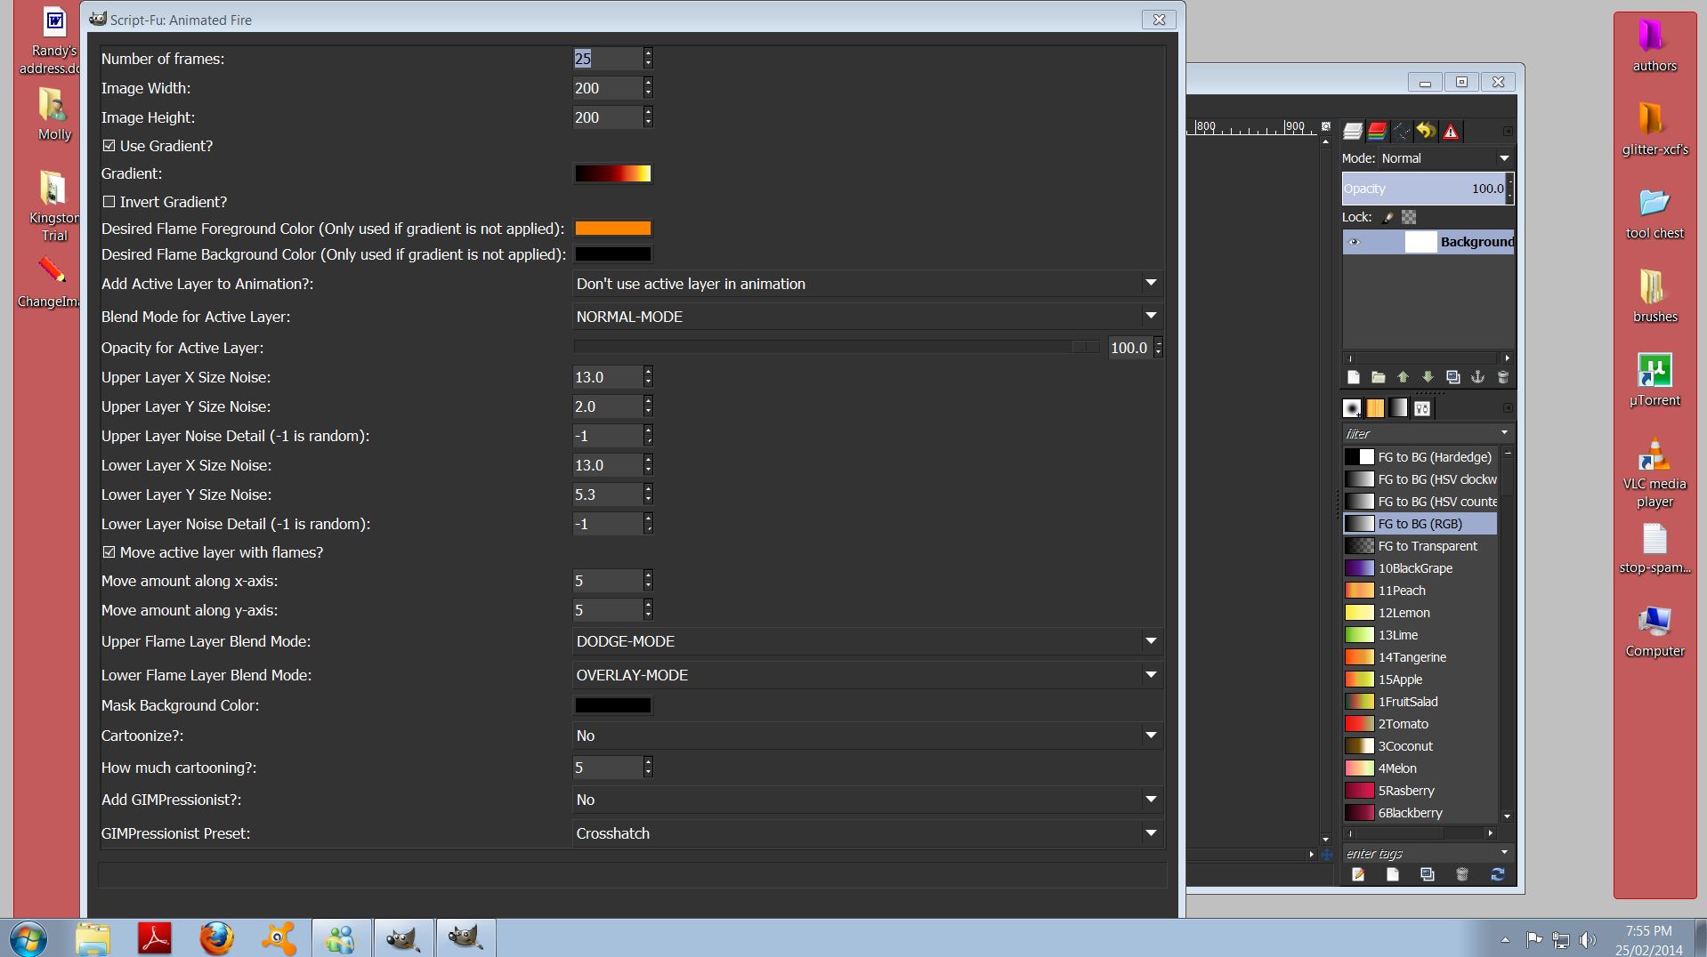The width and height of the screenshot is (1707, 957).
Task: Enable the Invert Gradient checkbox
Action: pyautogui.click(x=109, y=202)
